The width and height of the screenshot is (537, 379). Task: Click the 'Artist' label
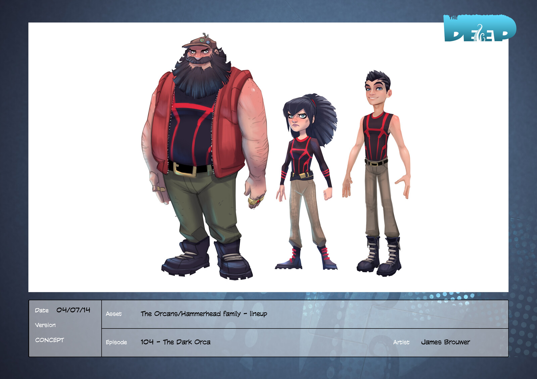coord(401,342)
